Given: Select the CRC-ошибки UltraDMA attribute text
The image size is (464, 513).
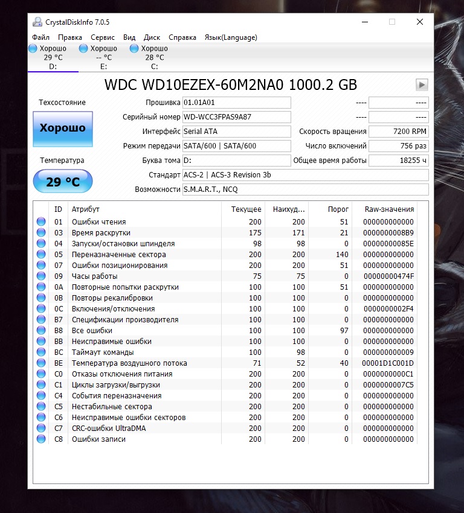Looking at the screenshot, I should pyautogui.click(x=109, y=429).
